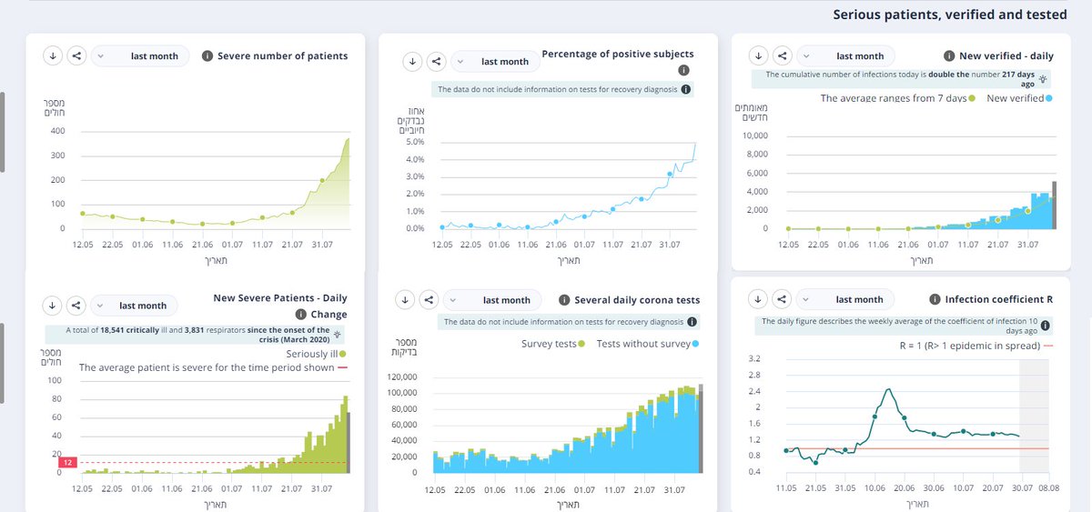This screenshot has width=1092, height=512.
Task: Share the Several daily corona tests chart
Action: point(429,299)
